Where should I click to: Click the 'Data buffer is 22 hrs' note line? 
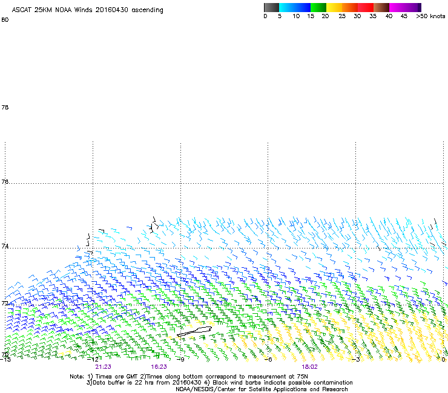[x=219, y=383]
